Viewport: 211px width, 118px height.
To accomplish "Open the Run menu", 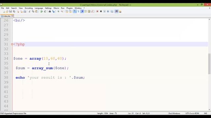I will coord(63,8).
